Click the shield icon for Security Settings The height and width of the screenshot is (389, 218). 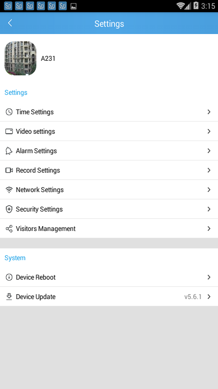click(x=9, y=209)
